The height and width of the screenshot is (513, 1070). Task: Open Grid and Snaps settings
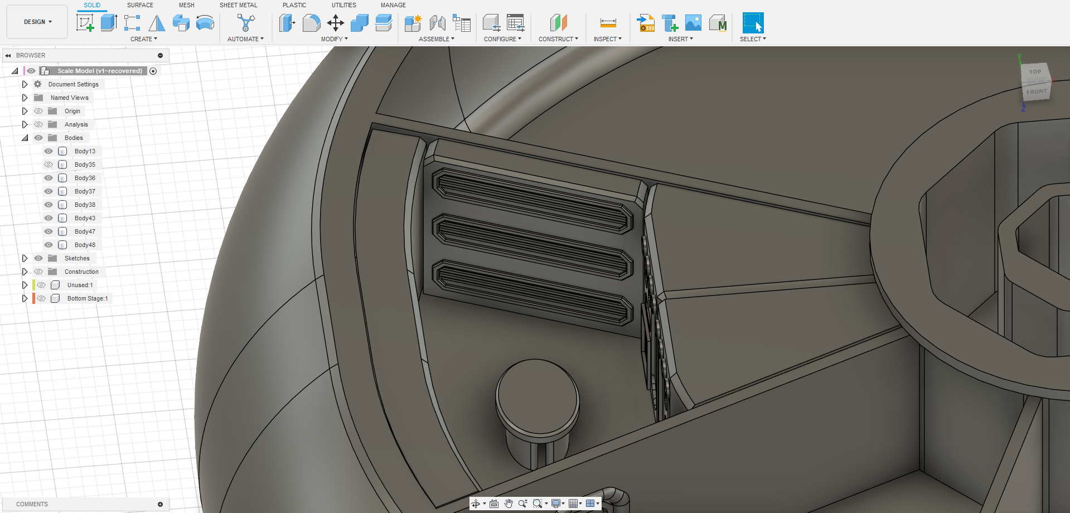point(575,504)
